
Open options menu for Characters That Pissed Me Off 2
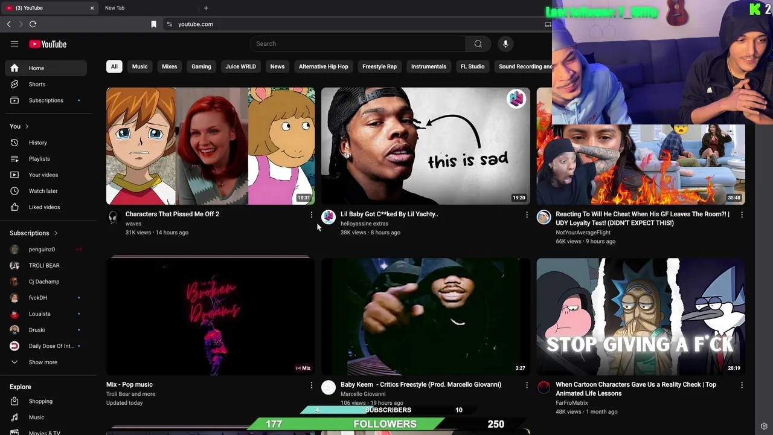tap(312, 214)
